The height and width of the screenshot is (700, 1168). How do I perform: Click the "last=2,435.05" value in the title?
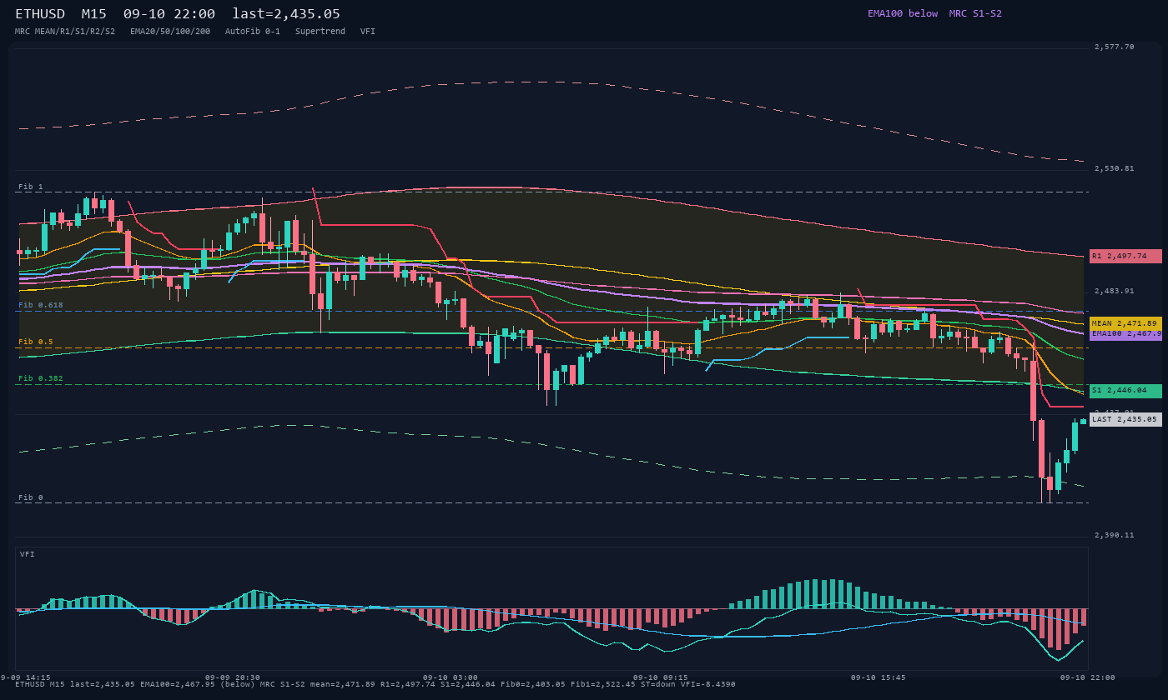286,14
